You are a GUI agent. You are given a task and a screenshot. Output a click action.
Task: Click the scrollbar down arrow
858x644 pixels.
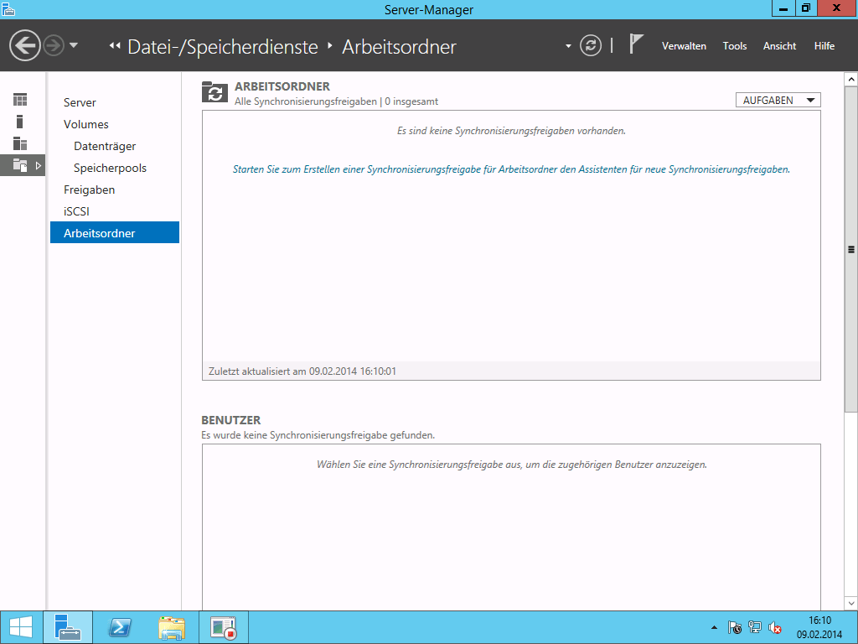pyautogui.click(x=851, y=604)
